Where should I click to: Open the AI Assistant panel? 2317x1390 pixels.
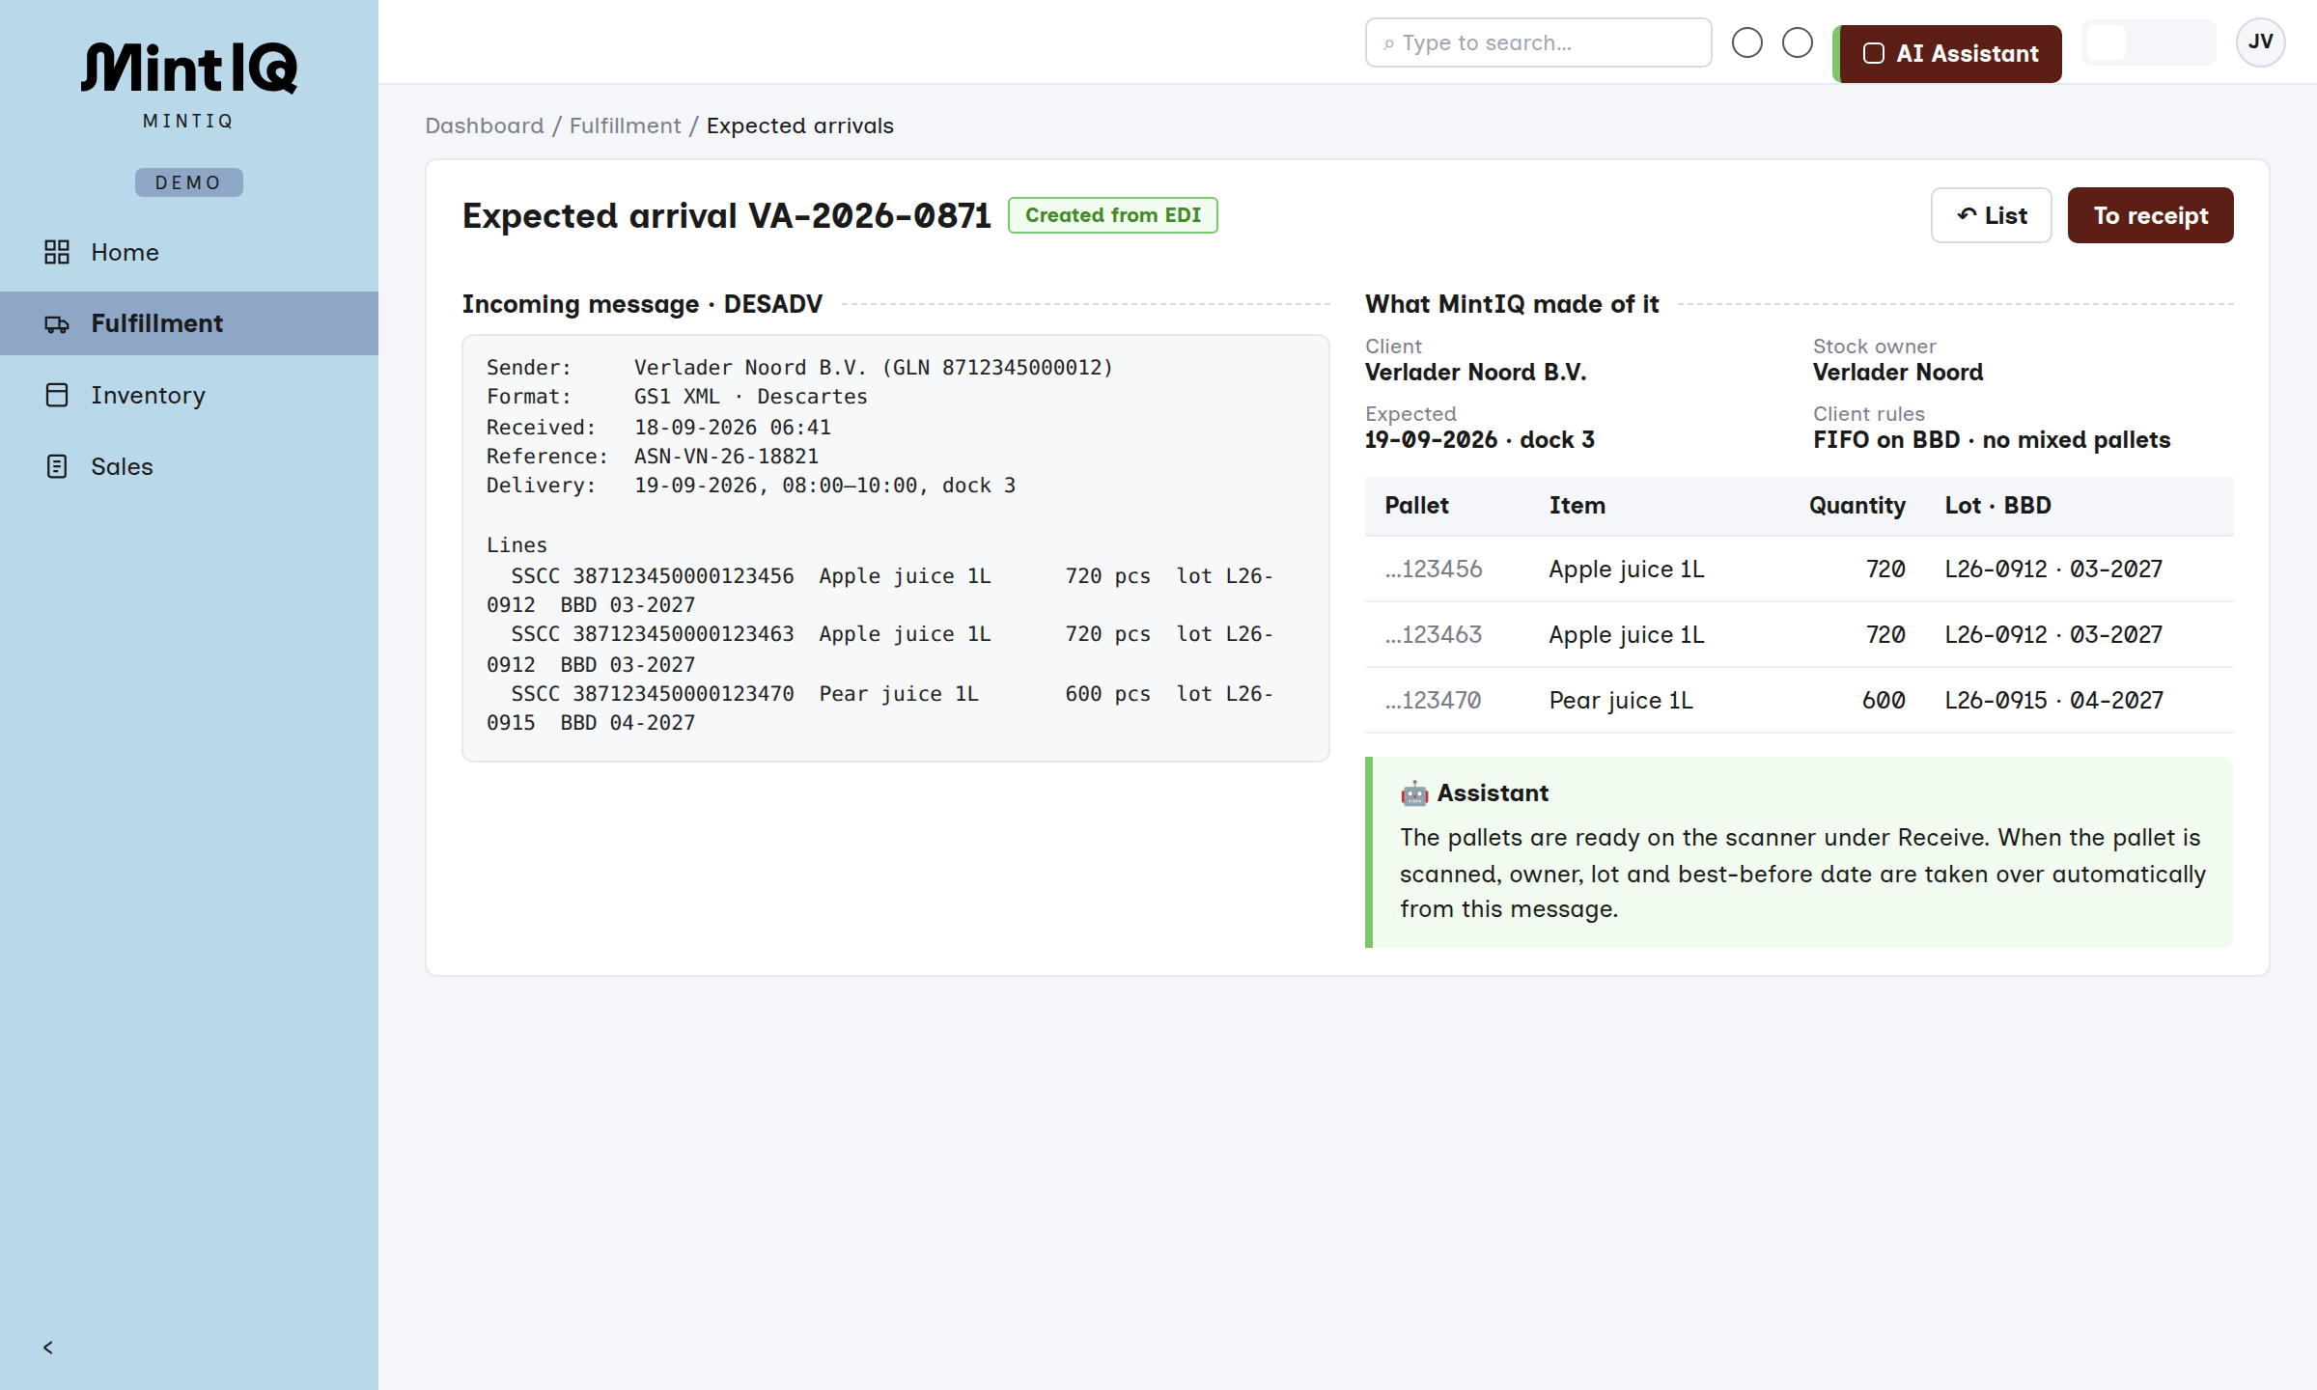pos(1947,53)
